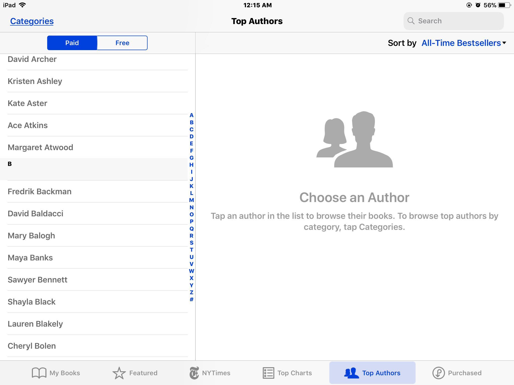Tap the Featured star icon
The image size is (514, 385).
119,373
